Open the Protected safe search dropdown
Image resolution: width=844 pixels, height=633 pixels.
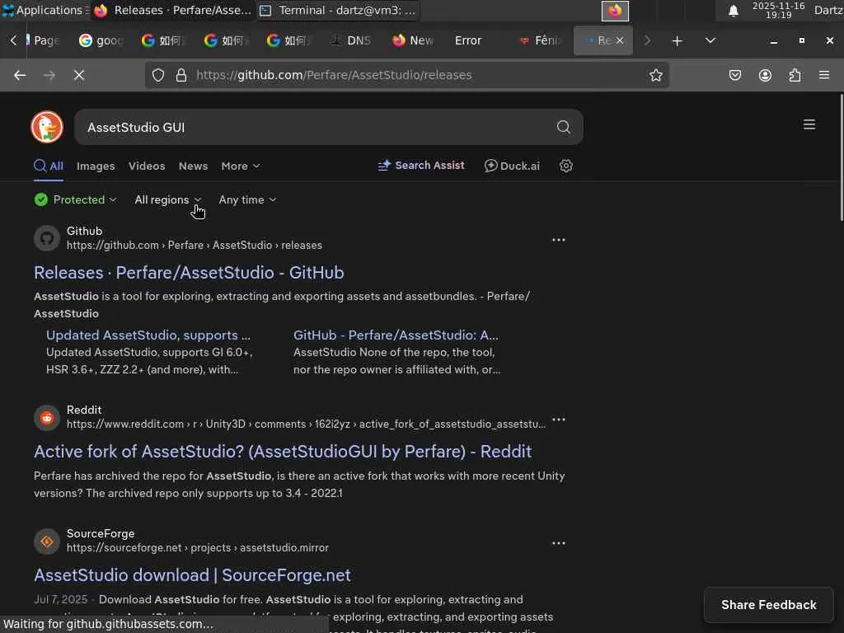click(75, 199)
